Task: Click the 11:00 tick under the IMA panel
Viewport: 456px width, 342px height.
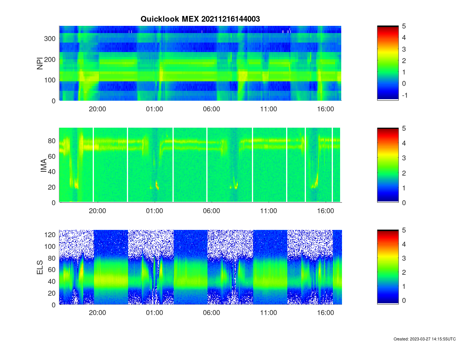Action: [x=268, y=211]
